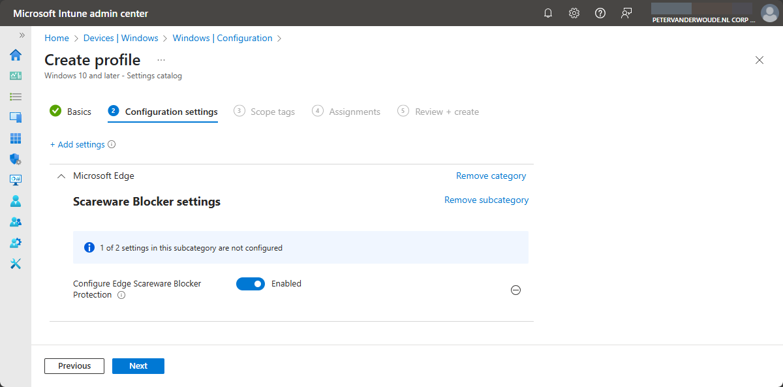Image resolution: width=783 pixels, height=387 pixels.
Task: Click the Remove subcategory link
Action: click(486, 200)
